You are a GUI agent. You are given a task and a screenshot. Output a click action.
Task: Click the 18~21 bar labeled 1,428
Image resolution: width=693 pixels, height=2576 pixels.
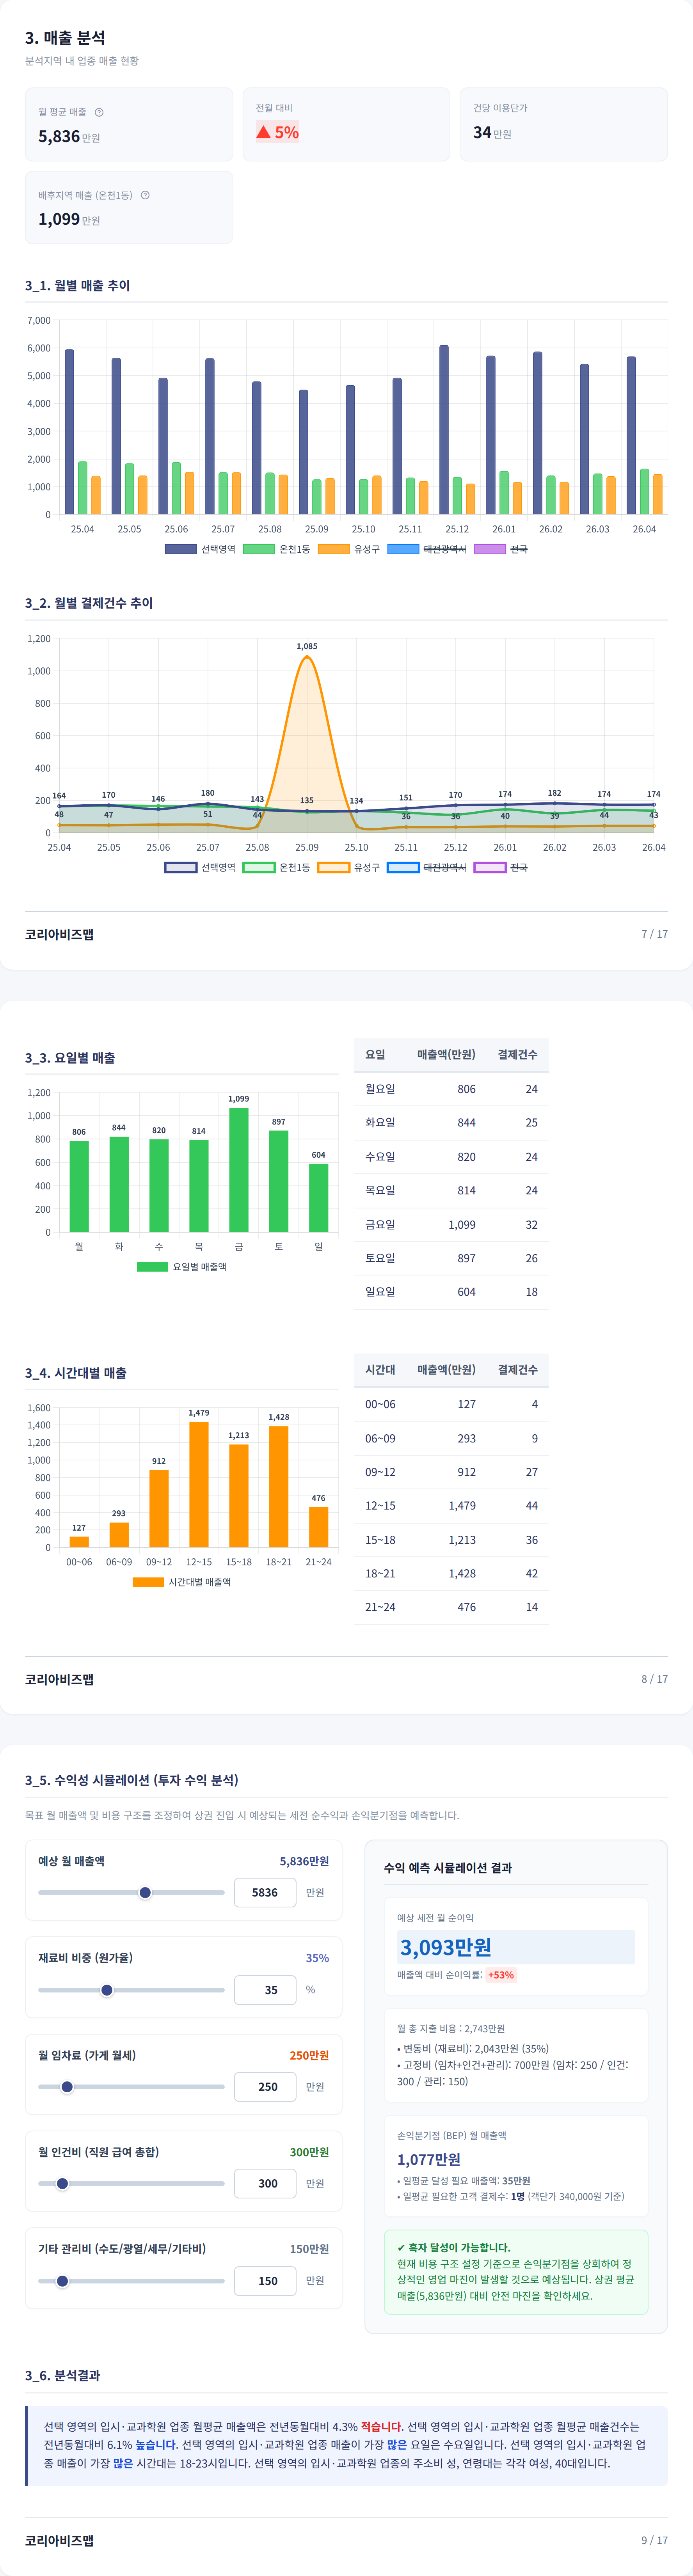279,1487
